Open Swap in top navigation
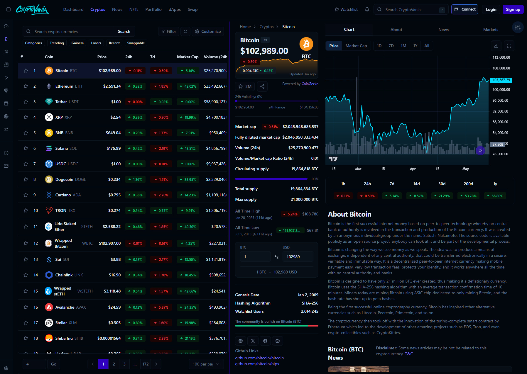Screen dimensions: 527x374 [192, 9]
